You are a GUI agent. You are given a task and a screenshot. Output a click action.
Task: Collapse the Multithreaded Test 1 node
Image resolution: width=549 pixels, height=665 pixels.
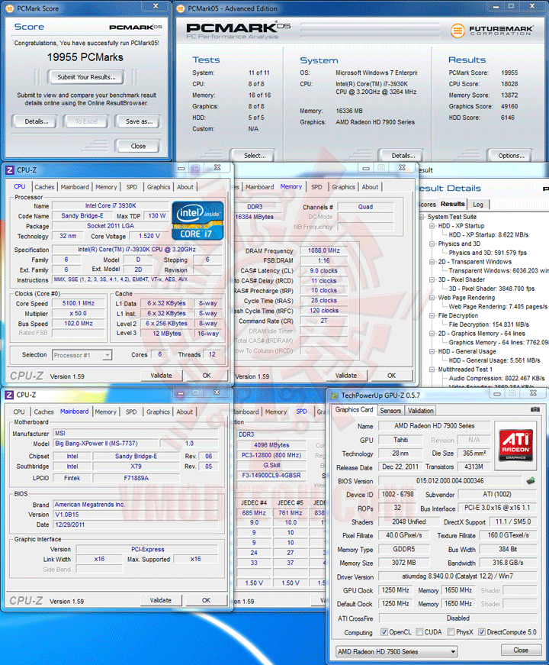point(432,370)
